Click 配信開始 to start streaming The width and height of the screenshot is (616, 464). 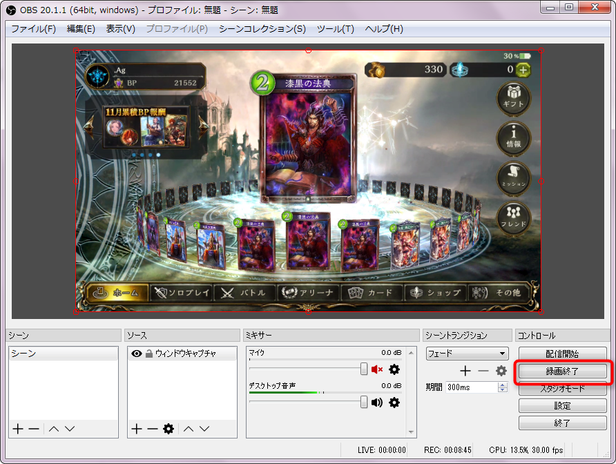(563, 354)
